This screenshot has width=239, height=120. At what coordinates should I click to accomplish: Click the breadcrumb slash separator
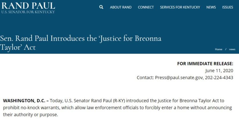pyautogui.click(x=226, y=49)
